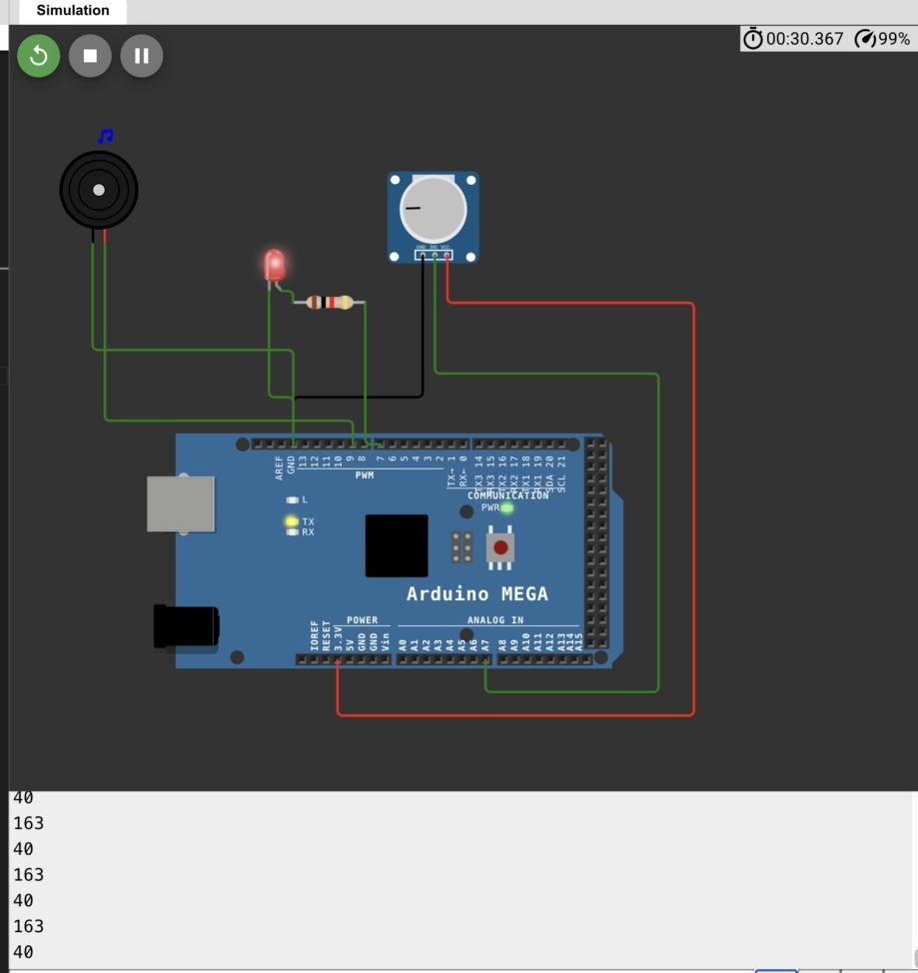Click the speedometer icon beside 99%
918x973 pixels.
coord(865,39)
